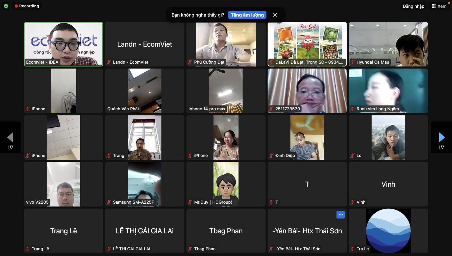Click the muted mic icon on Hyundai Ca Mau tile
This screenshot has height=256, width=452.
click(x=352, y=62)
